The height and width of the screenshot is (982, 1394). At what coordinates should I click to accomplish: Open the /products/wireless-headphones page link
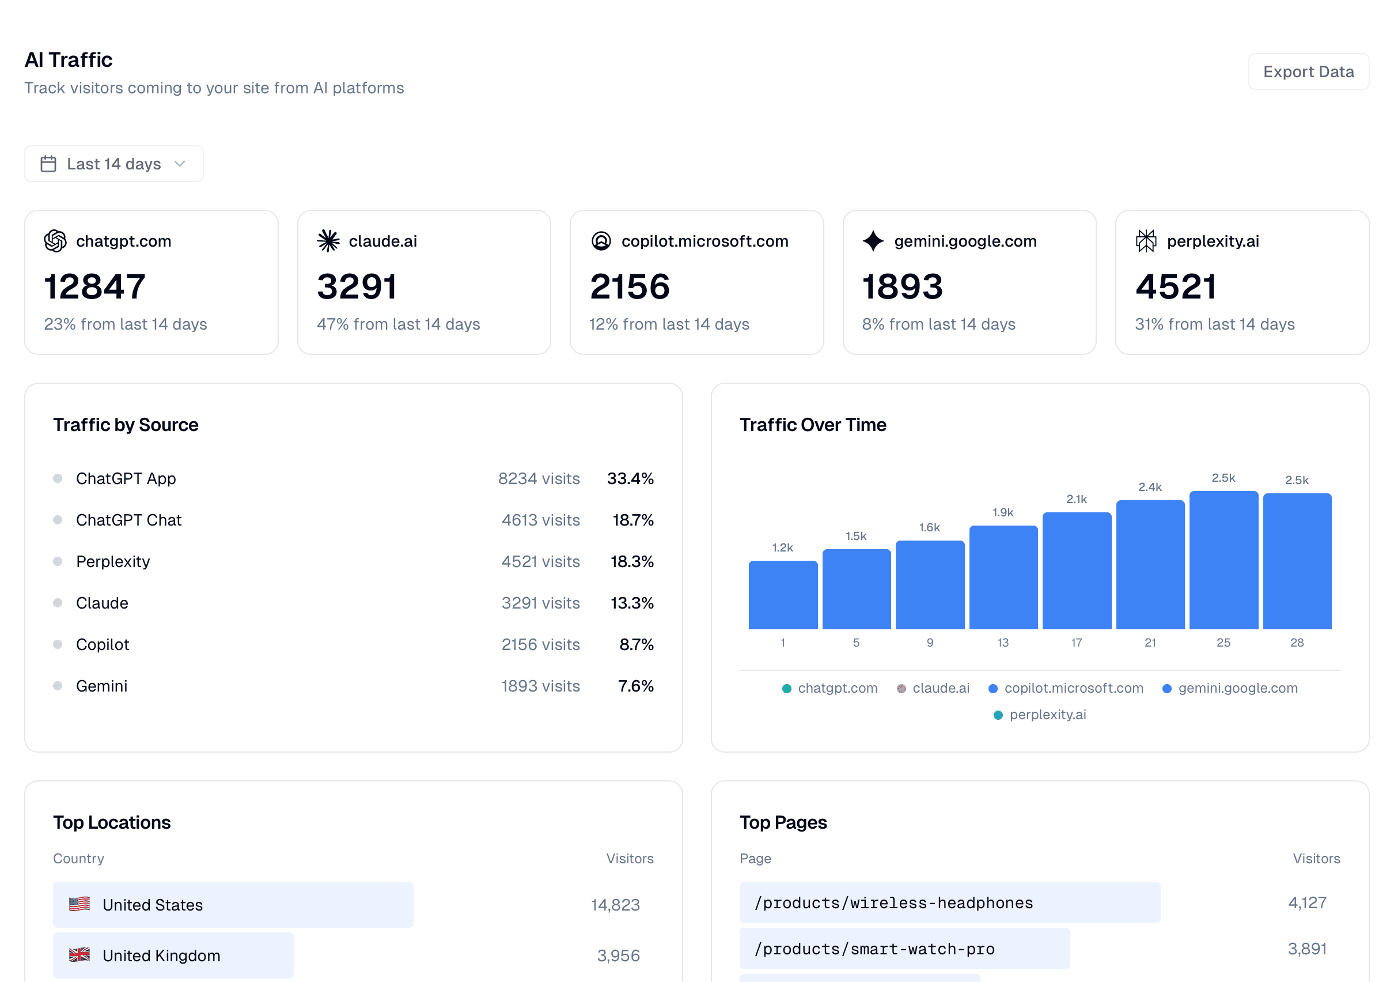(893, 902)
